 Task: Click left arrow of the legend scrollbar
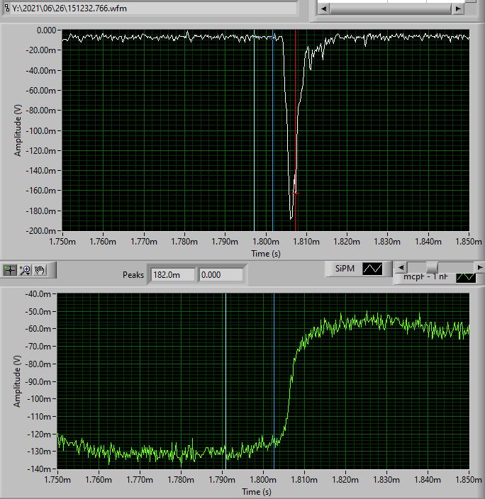pyautogui.click(x=401, y=267)
